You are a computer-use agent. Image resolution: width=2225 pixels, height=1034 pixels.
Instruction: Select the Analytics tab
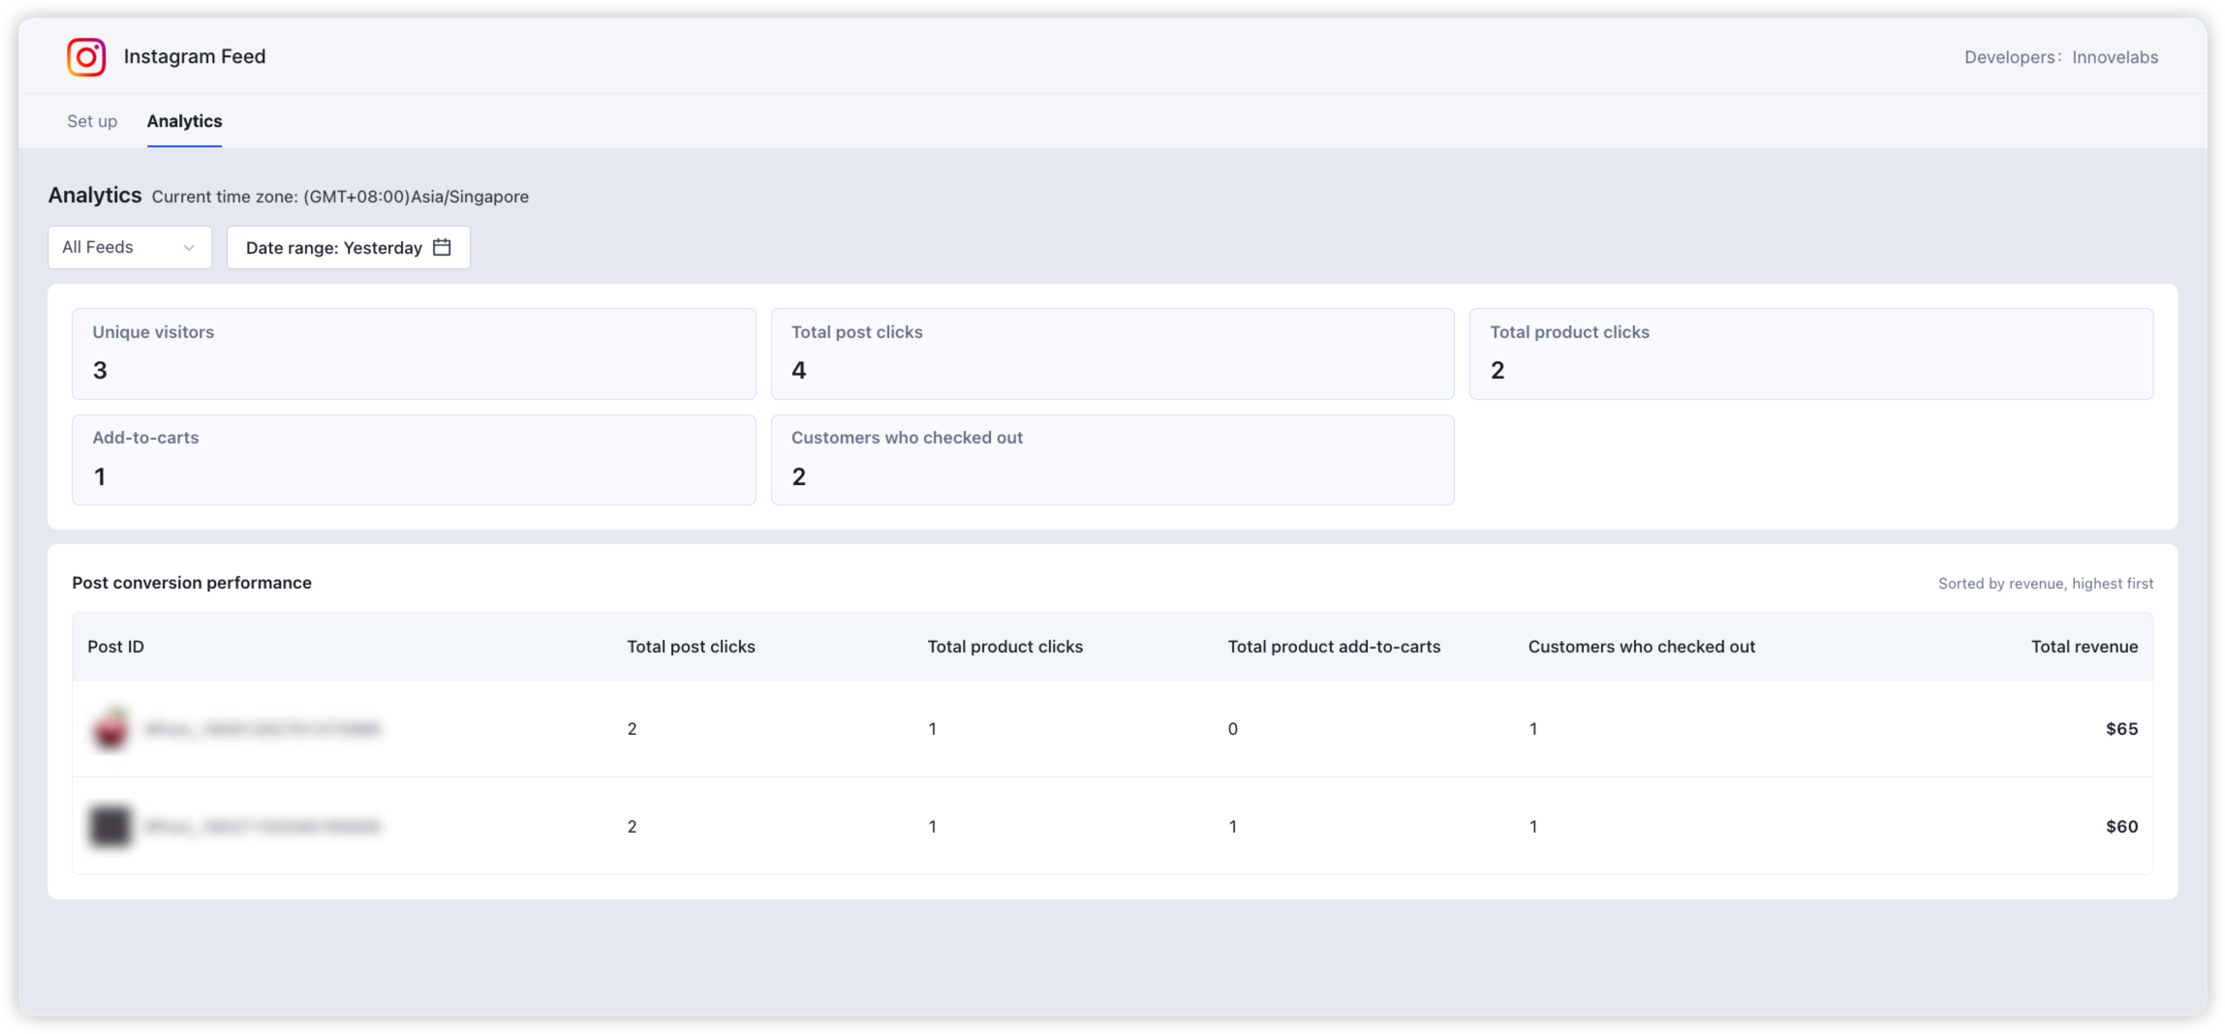coord(184,121)
